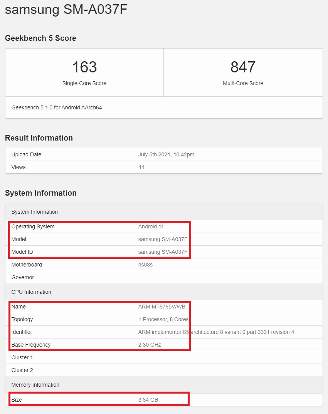Select the memory size value 3.64 GB
Screen dimensions: 328x414
[x=148, y=400]
